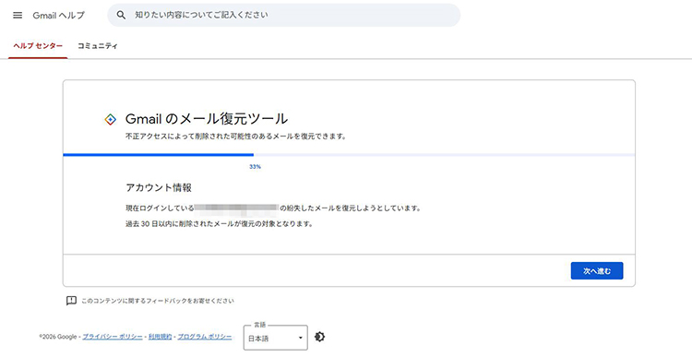The width and height of the screenshot is (692, 357).
Task: Open the プログラム ポリシー link
Action: (204, 337)
